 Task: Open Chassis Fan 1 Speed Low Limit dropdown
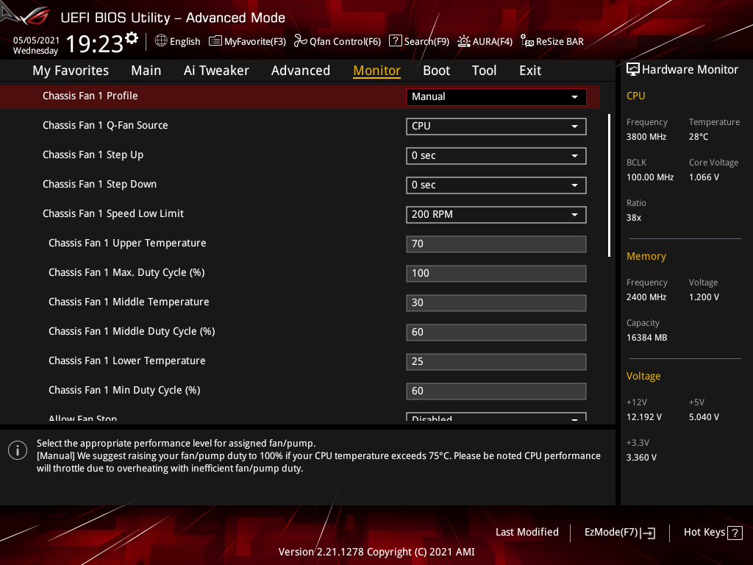click(496, 214)
